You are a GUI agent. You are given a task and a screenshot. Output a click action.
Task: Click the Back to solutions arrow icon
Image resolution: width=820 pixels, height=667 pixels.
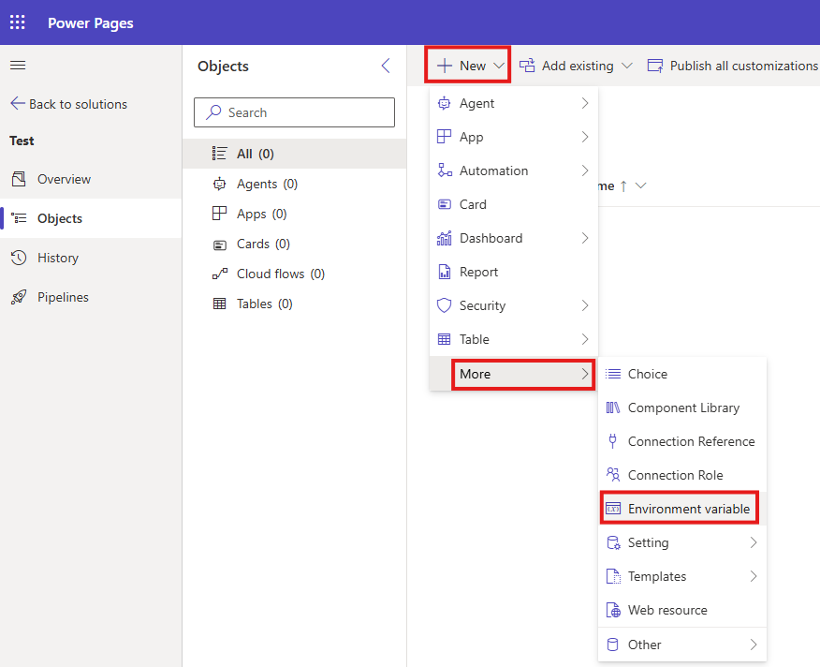(18, 103)
